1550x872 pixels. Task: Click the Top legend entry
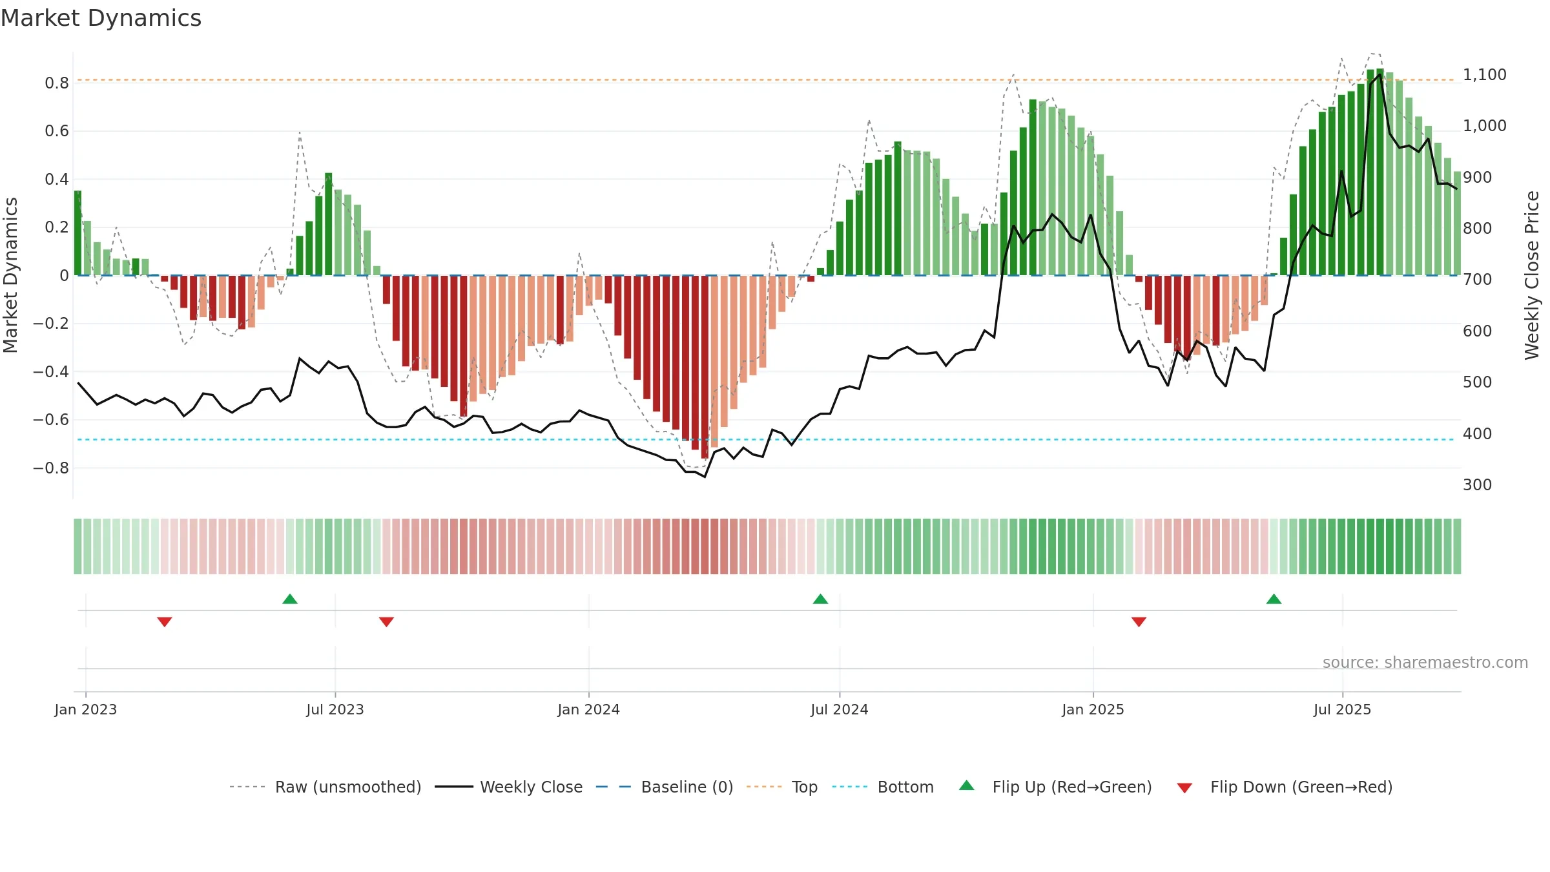pos(782,787)
